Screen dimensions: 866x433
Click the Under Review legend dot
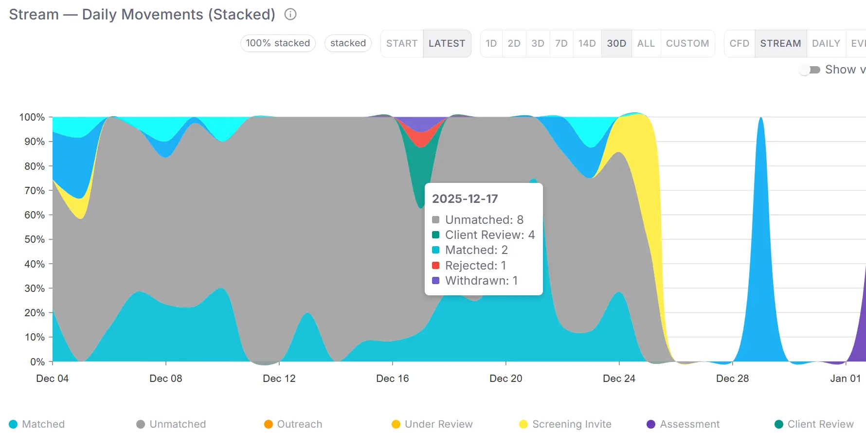click(396, 424)
